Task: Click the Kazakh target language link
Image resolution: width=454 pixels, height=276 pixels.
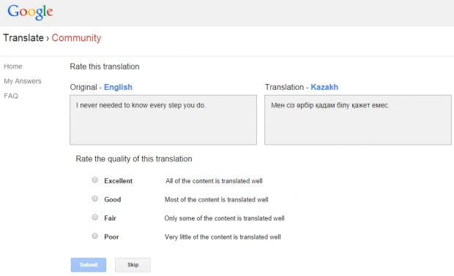Action: (324, 87)
